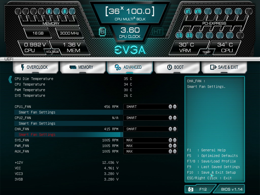Click the F12 screenshot camera icon
Screen dimensions: 260x195
pos(191,189)
